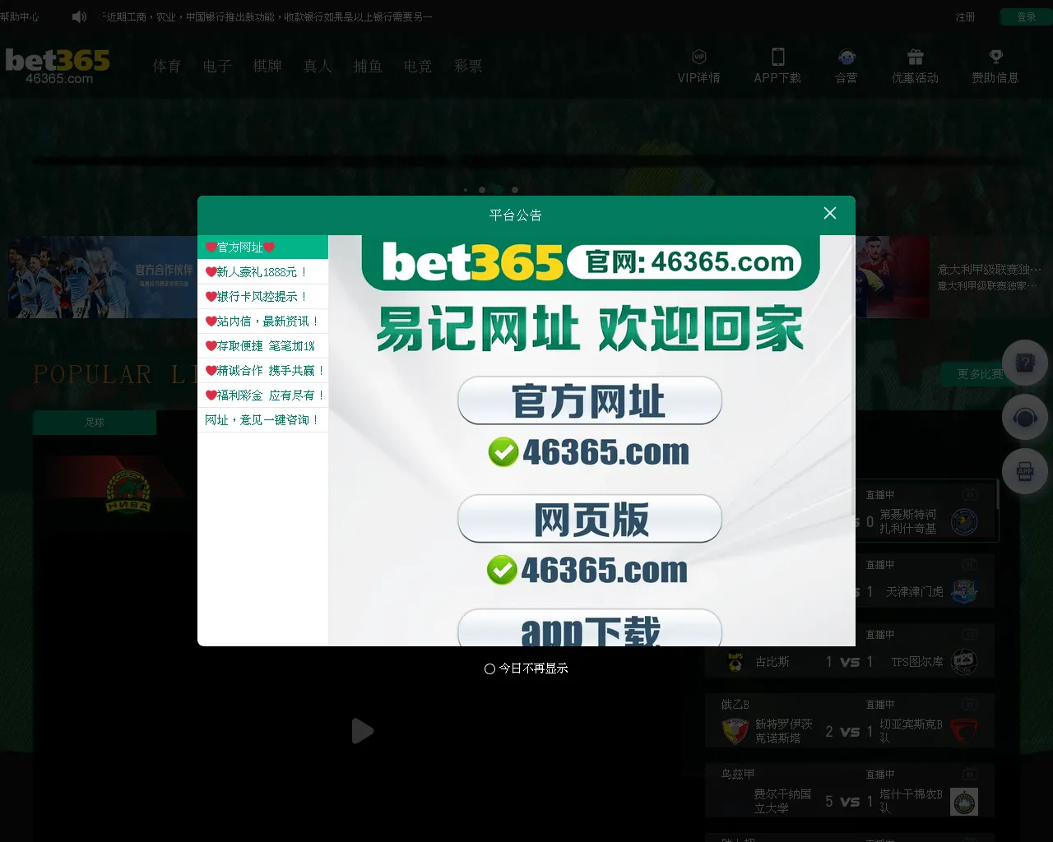Open the 存取便捷 笔笔加1% announcement
The image size is (1053, 842).
coord(262,345)
